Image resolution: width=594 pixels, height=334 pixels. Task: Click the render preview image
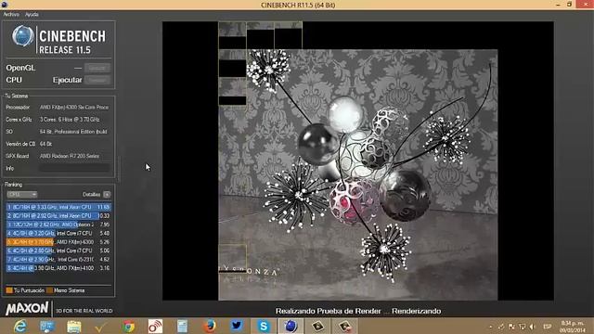coord(358,161)
